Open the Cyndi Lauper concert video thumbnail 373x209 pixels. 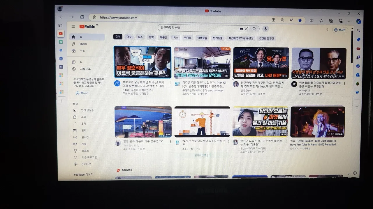(x=318, y=121)
